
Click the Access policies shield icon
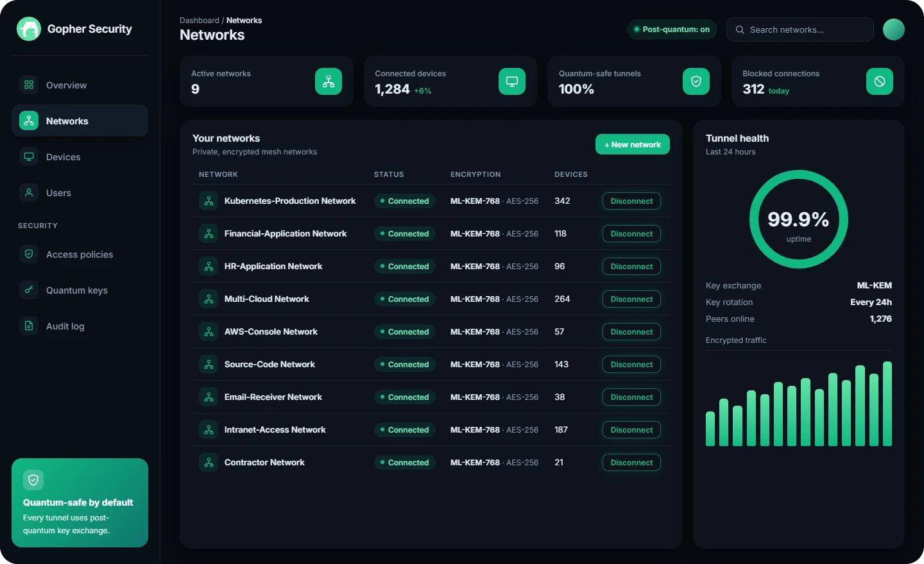tap(29, 254)
